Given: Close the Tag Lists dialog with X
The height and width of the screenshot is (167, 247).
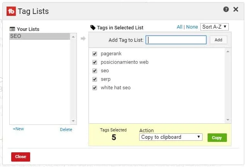Looking at the screenshot, I should [x=236, y=9].
